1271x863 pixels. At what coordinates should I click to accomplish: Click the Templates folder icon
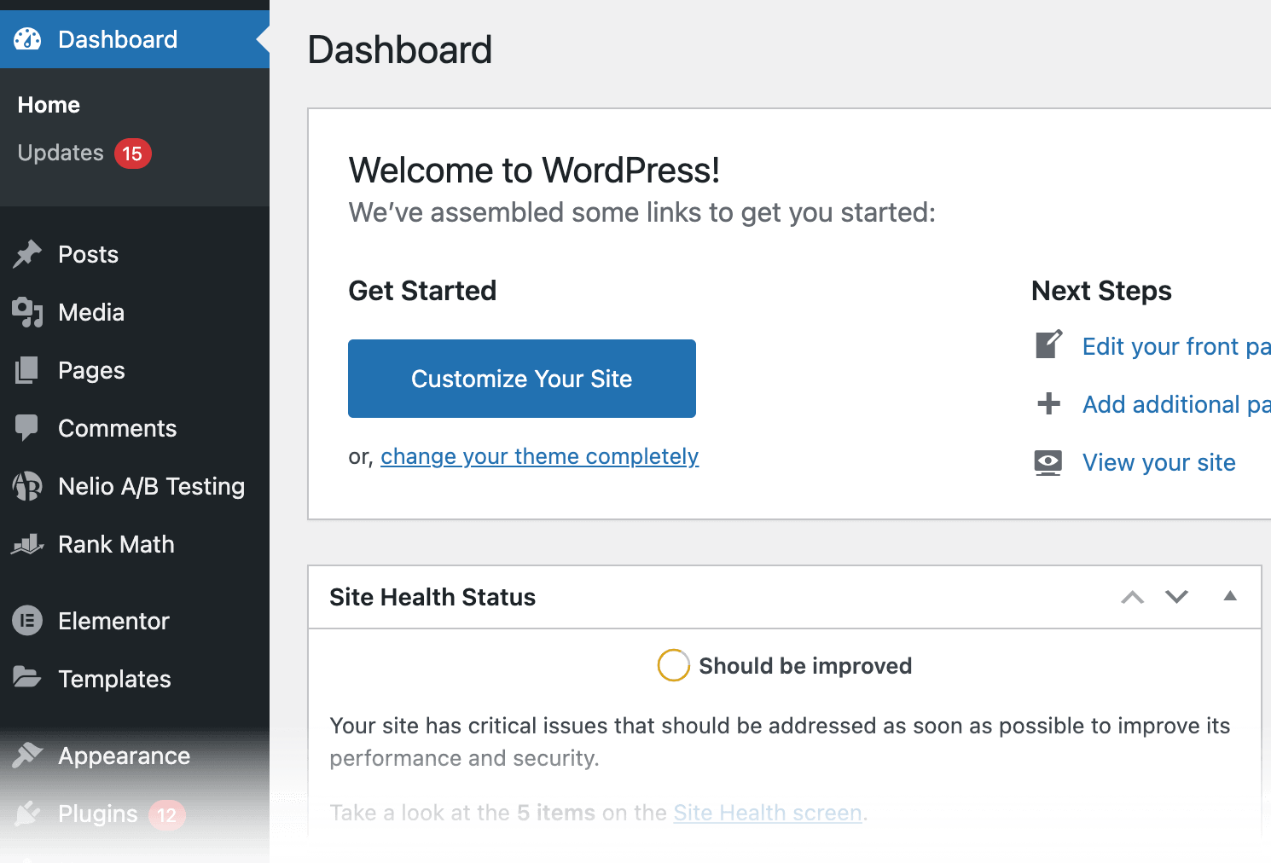point(26,679)
